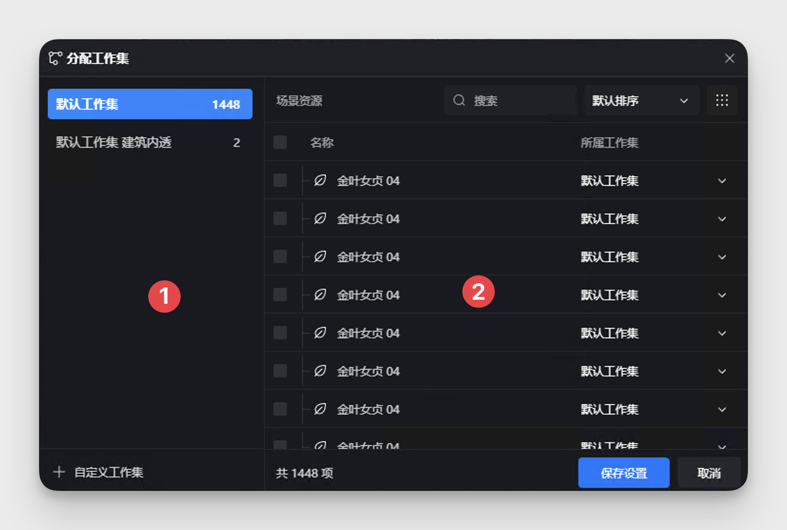The height and width of the screenshot is (530, 787).
Task: Click the magnifier icon in the search box
Action: point(459,100)
